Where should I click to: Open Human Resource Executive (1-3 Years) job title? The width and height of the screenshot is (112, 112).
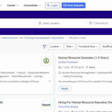(83, 58)
